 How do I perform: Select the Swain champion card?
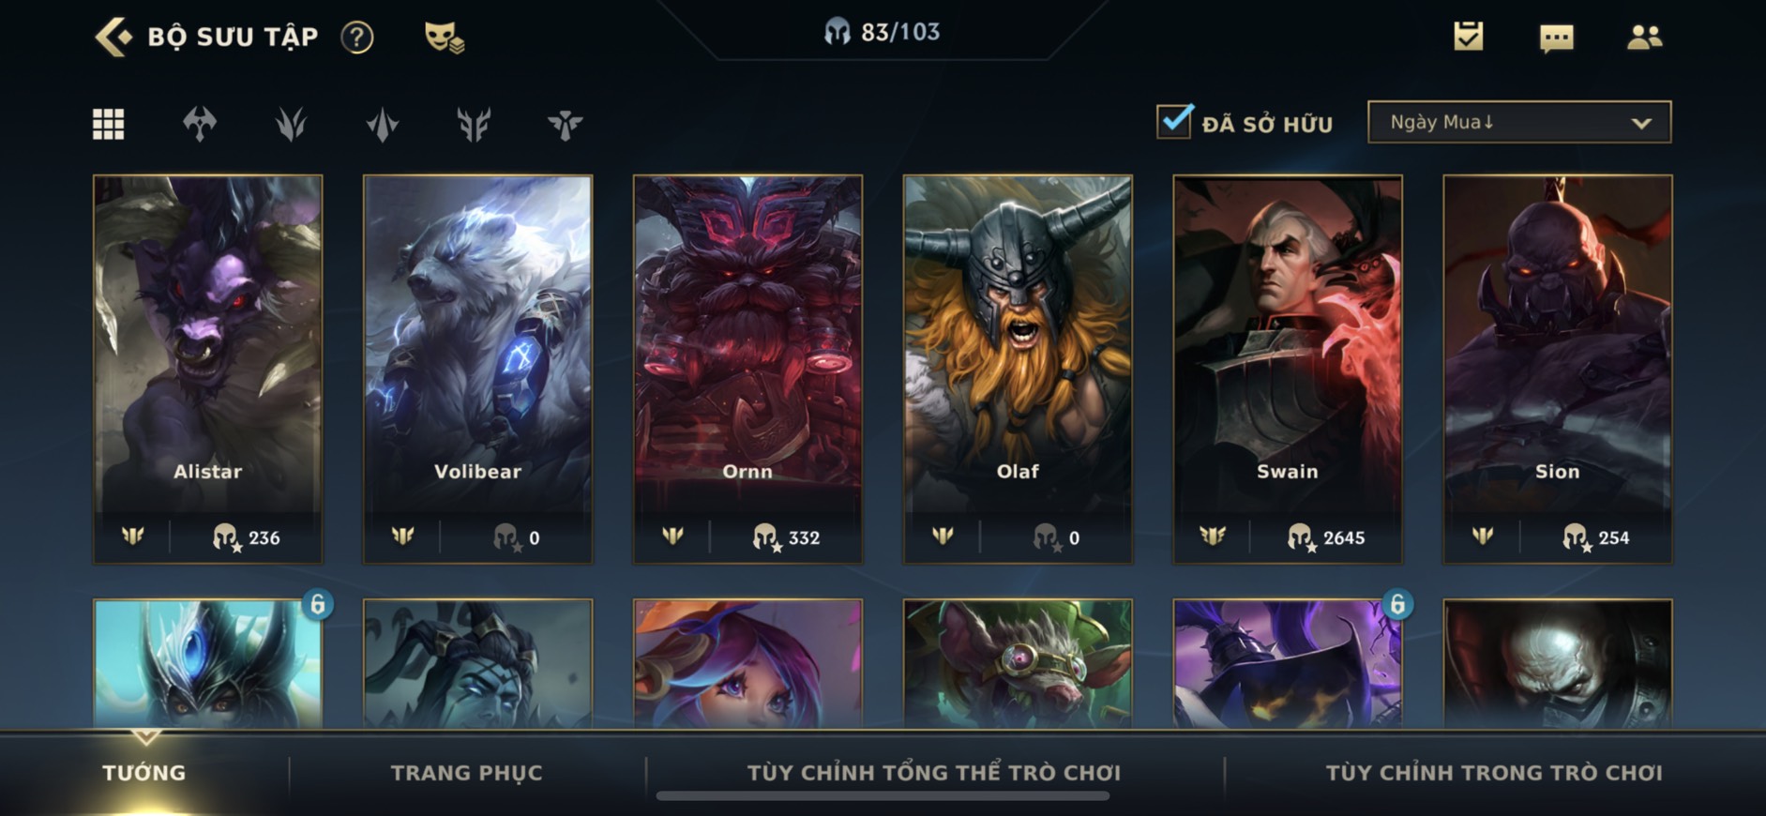click(1288, 370)
